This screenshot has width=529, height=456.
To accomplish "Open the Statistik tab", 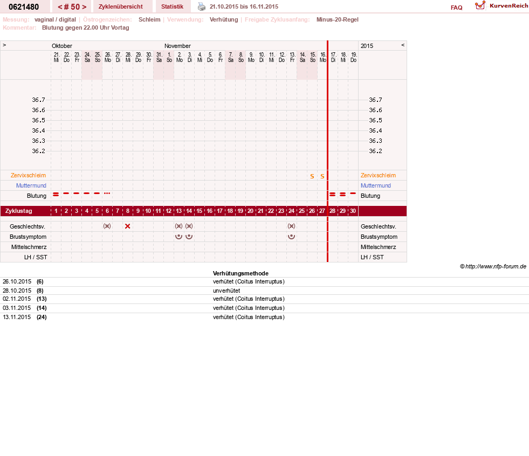I will coord(172,6).
